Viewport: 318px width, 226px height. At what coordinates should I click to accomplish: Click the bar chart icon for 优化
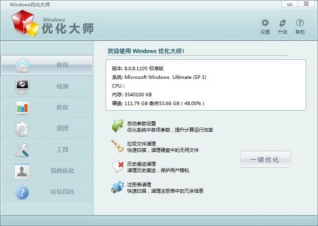click(22, 108)
